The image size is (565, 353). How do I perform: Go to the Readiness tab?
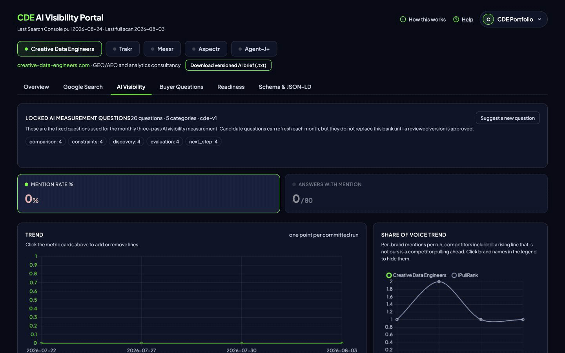(231, 87)
